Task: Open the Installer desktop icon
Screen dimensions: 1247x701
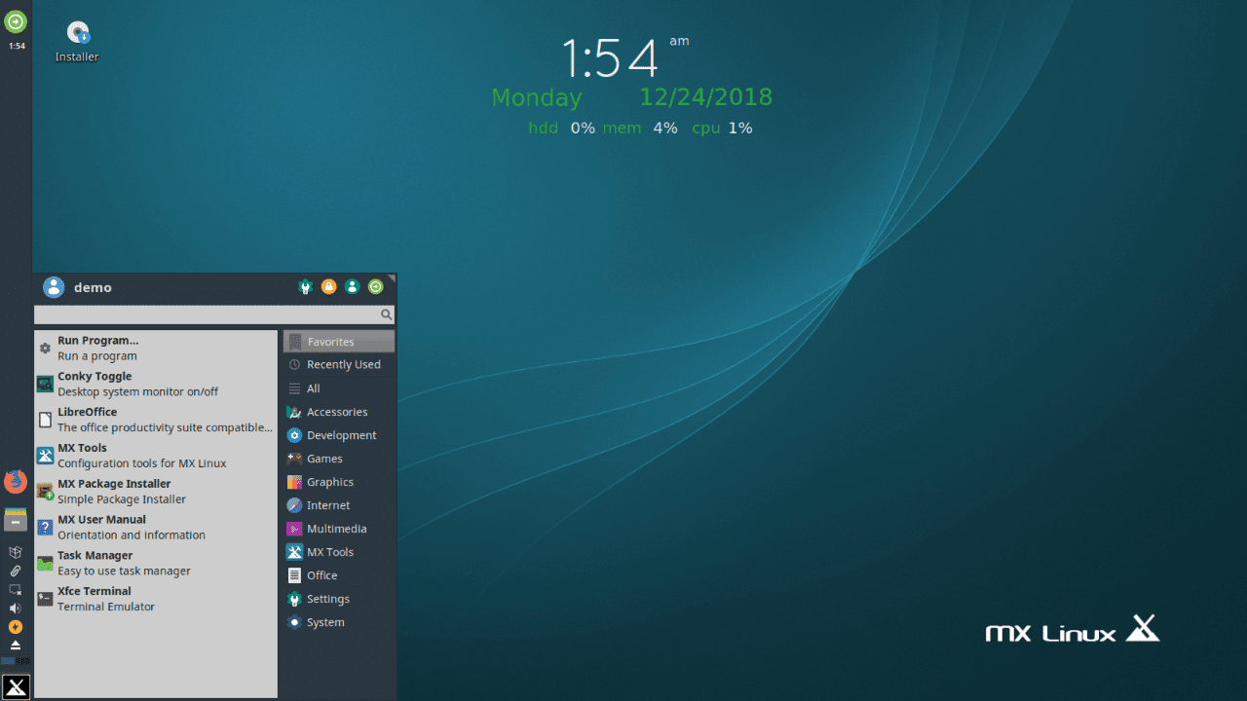Action: coord(77,42)
